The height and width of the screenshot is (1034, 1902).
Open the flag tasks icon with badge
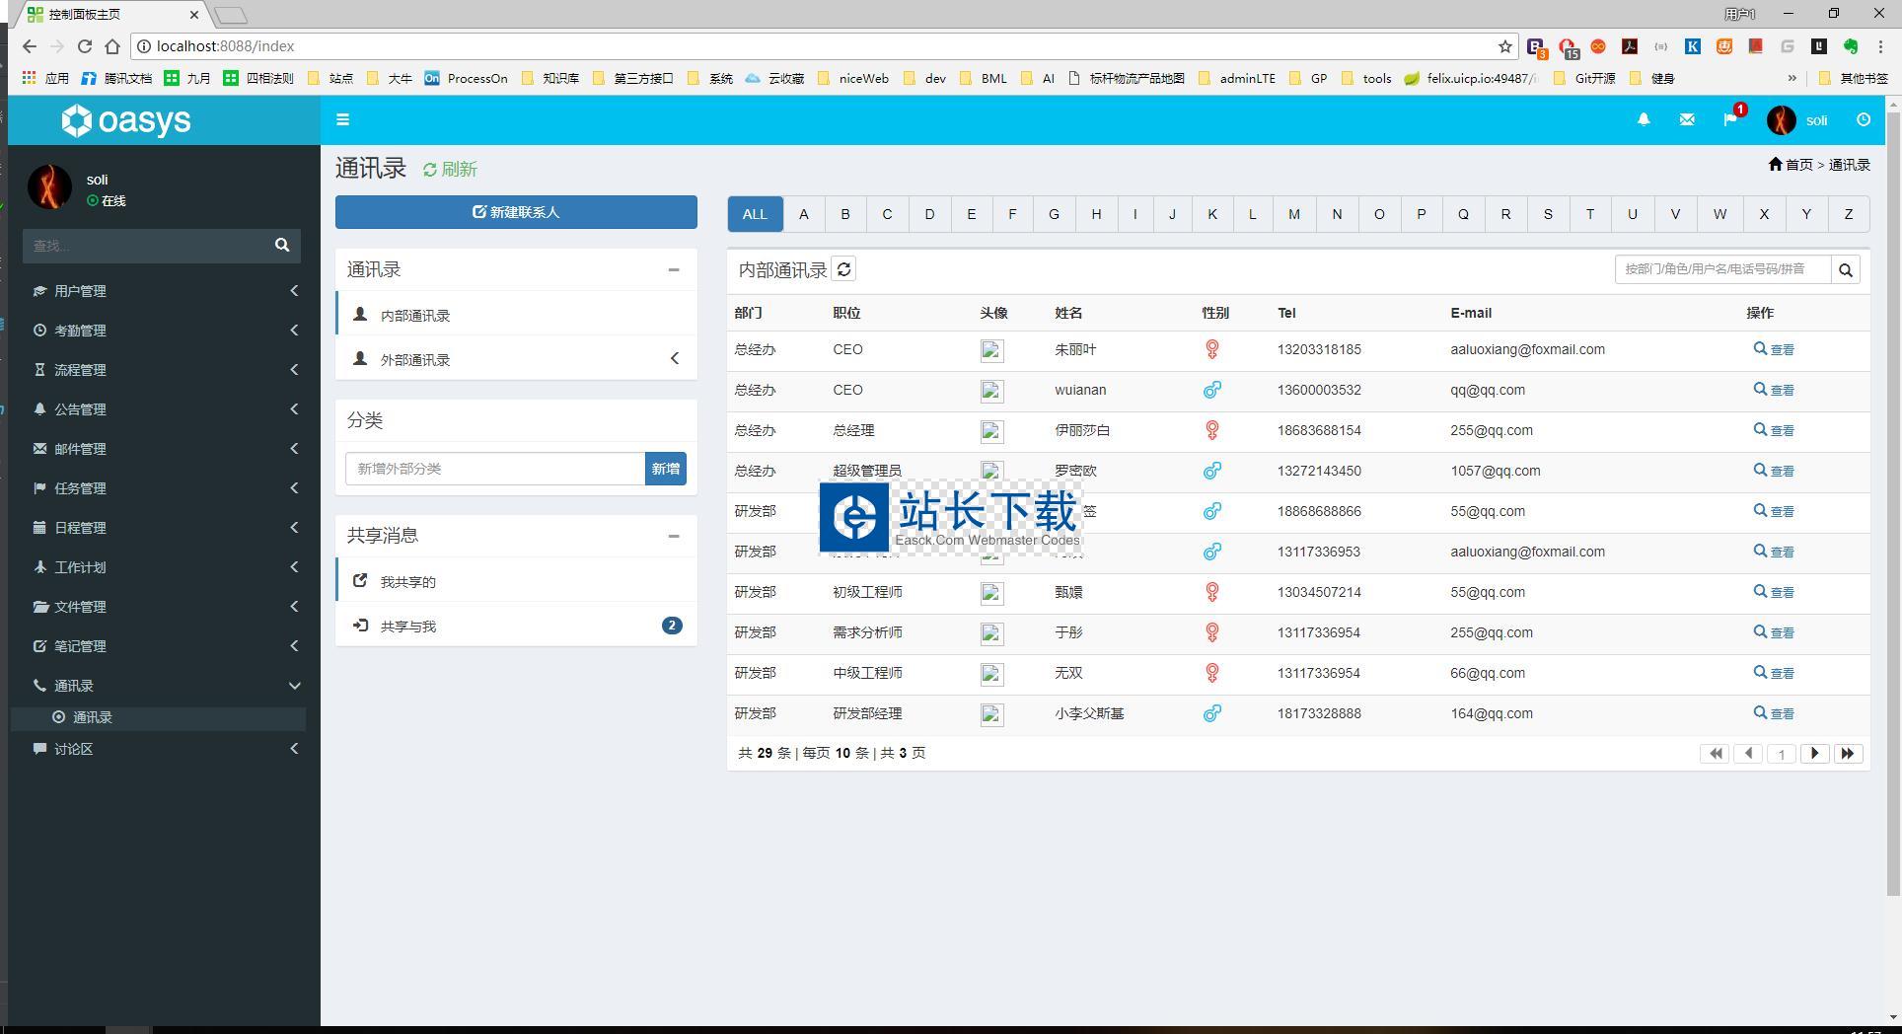click(1730, 119)
